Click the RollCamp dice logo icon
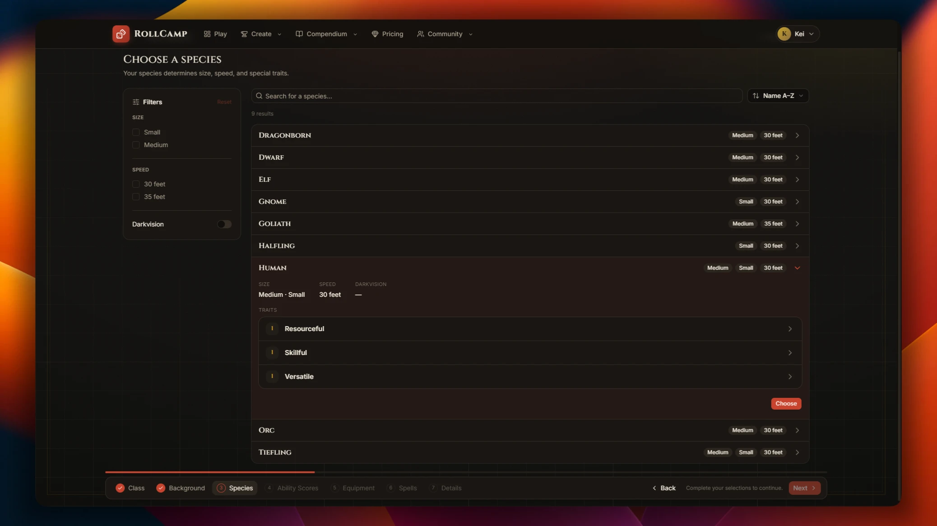This screenshot has height=526, width=937. click(121, 34)
